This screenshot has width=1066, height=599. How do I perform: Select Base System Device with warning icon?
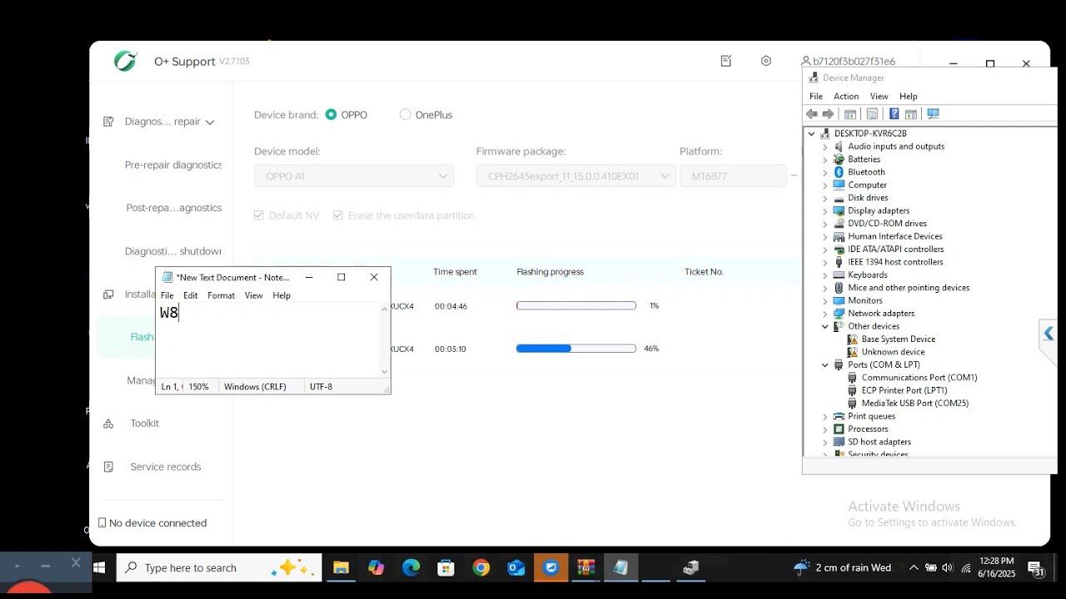coord(898,339)
